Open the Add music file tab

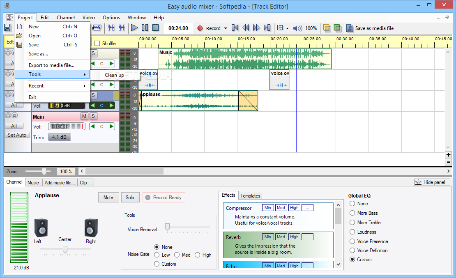point(60,183)
